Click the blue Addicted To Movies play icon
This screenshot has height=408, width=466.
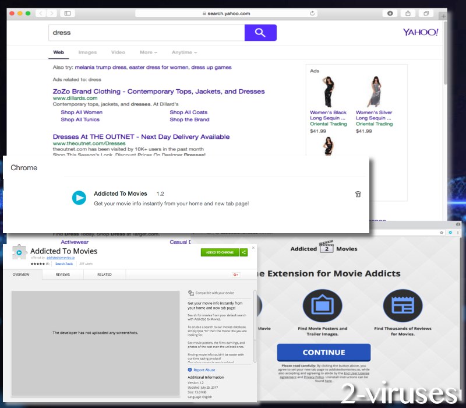pyautogui.click(x=79, y=198)
